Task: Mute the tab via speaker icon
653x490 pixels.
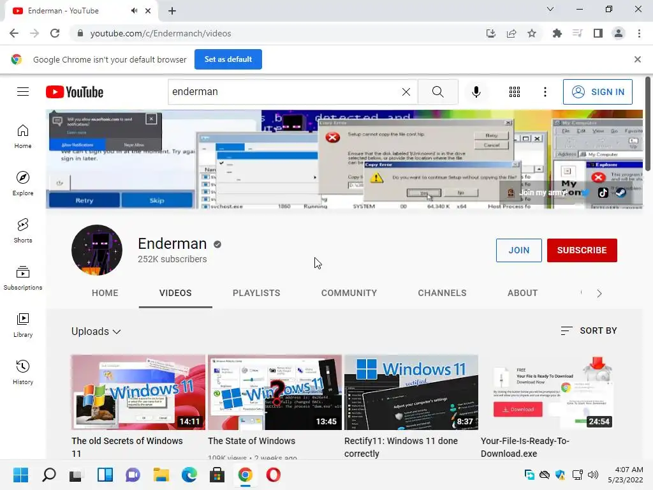Action: (134, 11)
